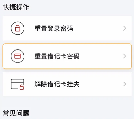This screenshot has height=119, width=134.
Task: Click the 快捷操作 section heading
Action: [16, 7]
